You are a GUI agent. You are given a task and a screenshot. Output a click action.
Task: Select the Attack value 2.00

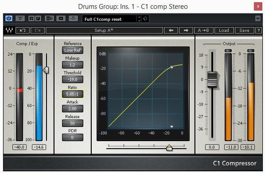tap(73, 109)
